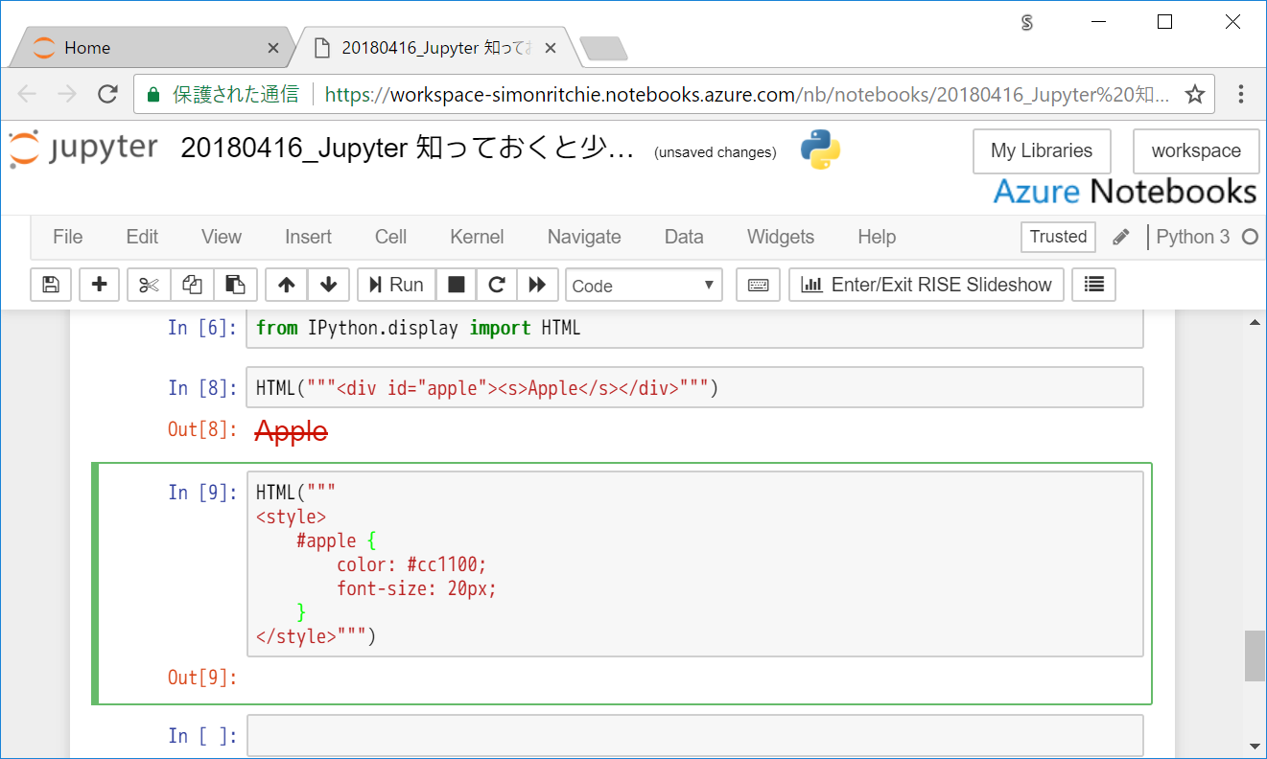Click the Enter/Exit RISE Slideshow button
The image size is (1267, 759).
[926, 284]
